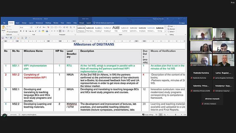The height and width of the screenshot is (133, 236).
Task: Save document from Quick Access toolbar
Action: point(3,38)
